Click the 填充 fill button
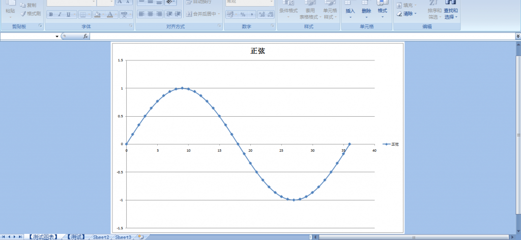The width and height of the screenshot is (521, 240). 407,5
